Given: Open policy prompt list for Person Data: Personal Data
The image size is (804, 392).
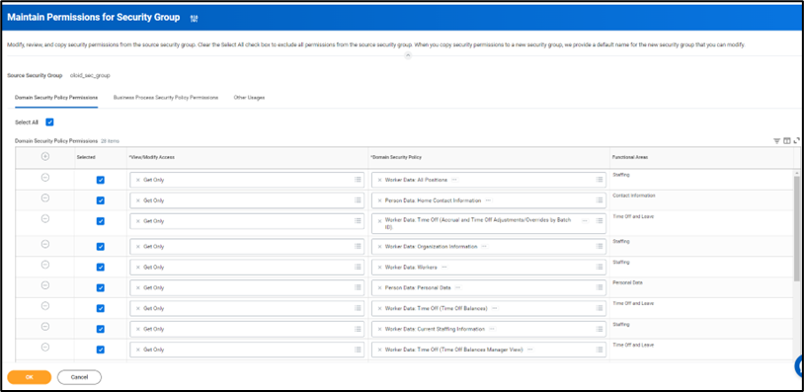Looking at the screenshot, I should point(599,287).
